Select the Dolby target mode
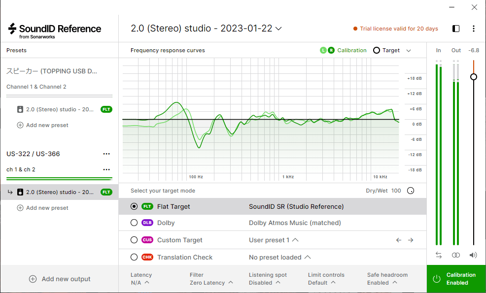Viewport: 486px width, 293px height. point(134,223)
